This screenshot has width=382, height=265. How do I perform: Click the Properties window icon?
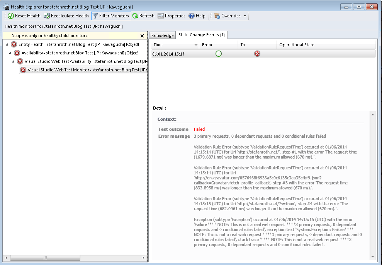pos(161,16)
